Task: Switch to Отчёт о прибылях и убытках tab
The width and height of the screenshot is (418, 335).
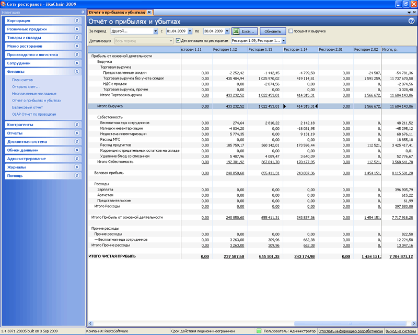Action: tap(117, 12)
